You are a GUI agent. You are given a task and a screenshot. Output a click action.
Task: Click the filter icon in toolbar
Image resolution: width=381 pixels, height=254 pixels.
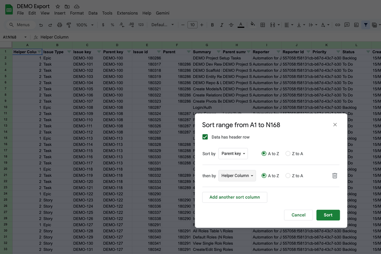[x=366, y=25]
